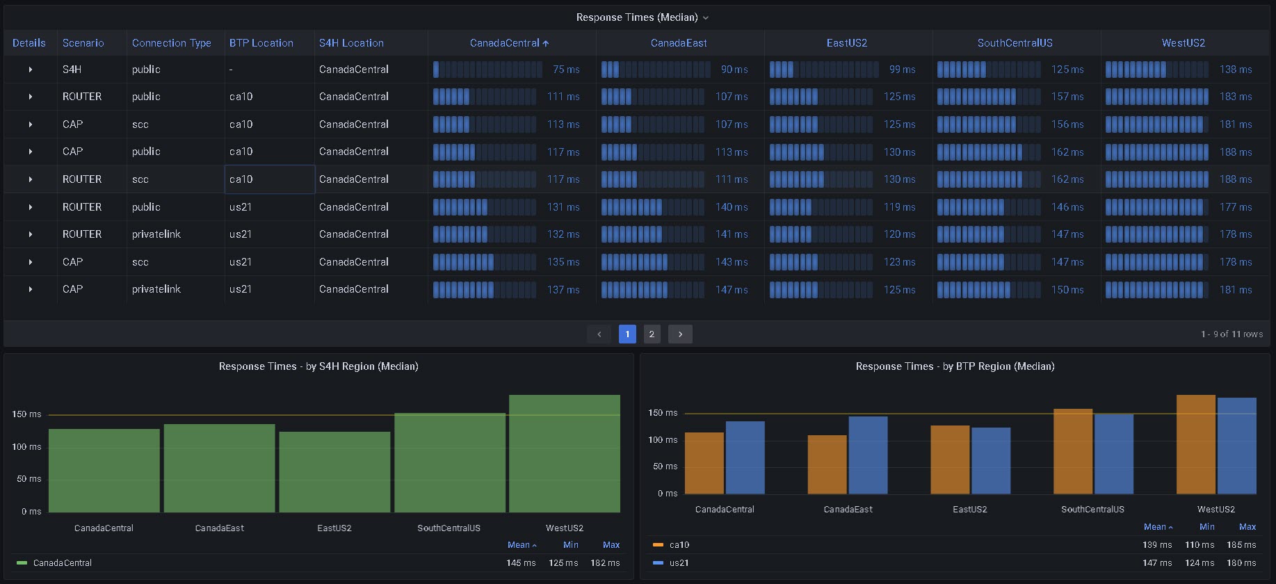
Task: Toggle the us21 series in legend
Action: click(x=679, y=563)
